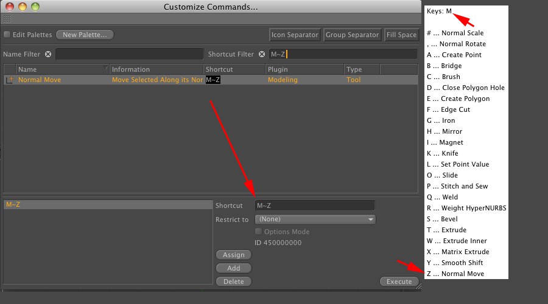Click the sort arrow on the Name column

(105, 67)
